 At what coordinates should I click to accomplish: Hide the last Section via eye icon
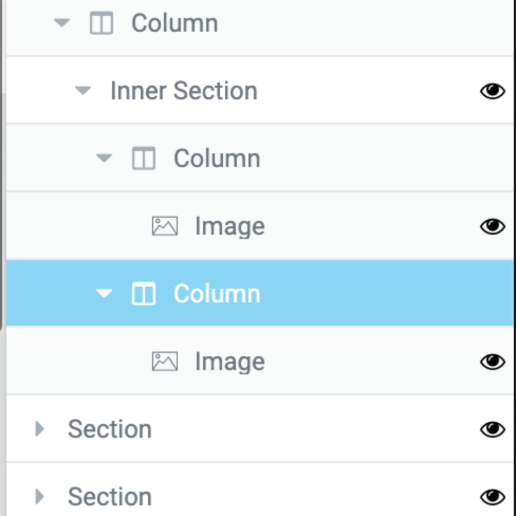tap(492, 497)
